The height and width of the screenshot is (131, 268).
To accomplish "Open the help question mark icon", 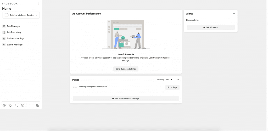I will click(23, 105).
